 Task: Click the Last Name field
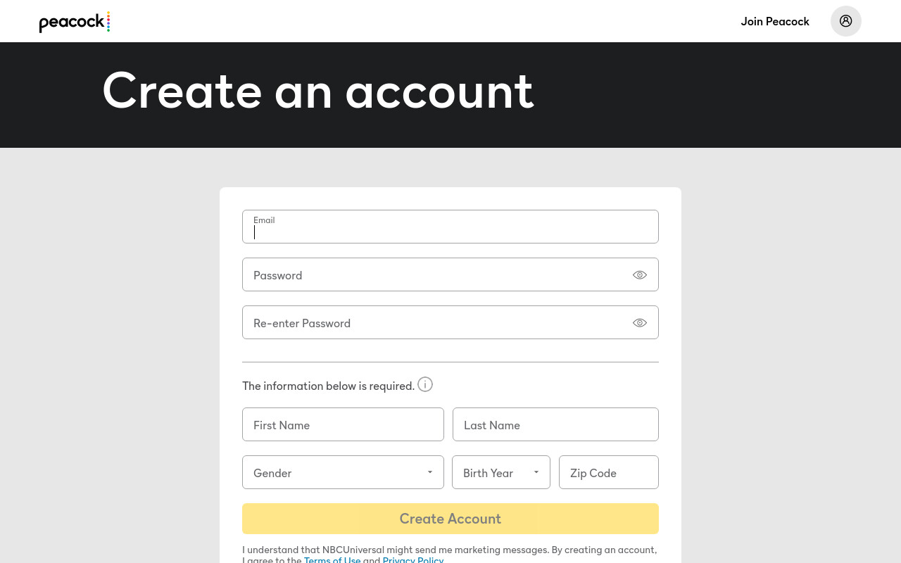coord(555,424)
